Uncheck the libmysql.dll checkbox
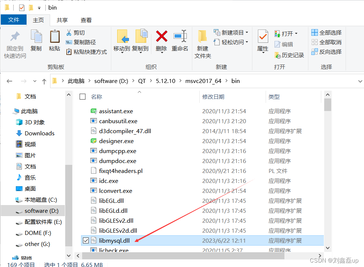 click(x=86, y=240)
